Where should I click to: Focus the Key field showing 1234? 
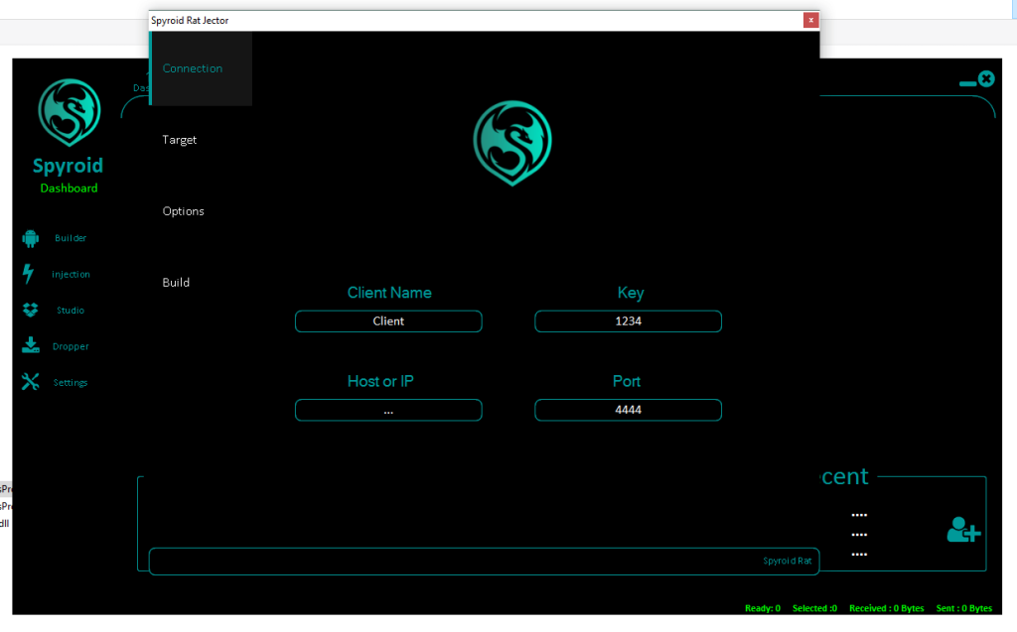click(x=628, y=321)
